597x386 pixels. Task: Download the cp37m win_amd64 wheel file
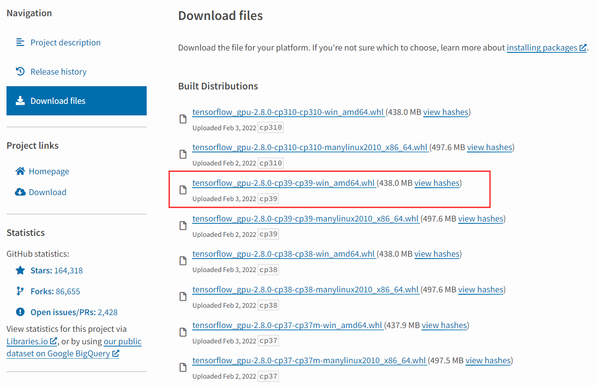tap(287, 325)
